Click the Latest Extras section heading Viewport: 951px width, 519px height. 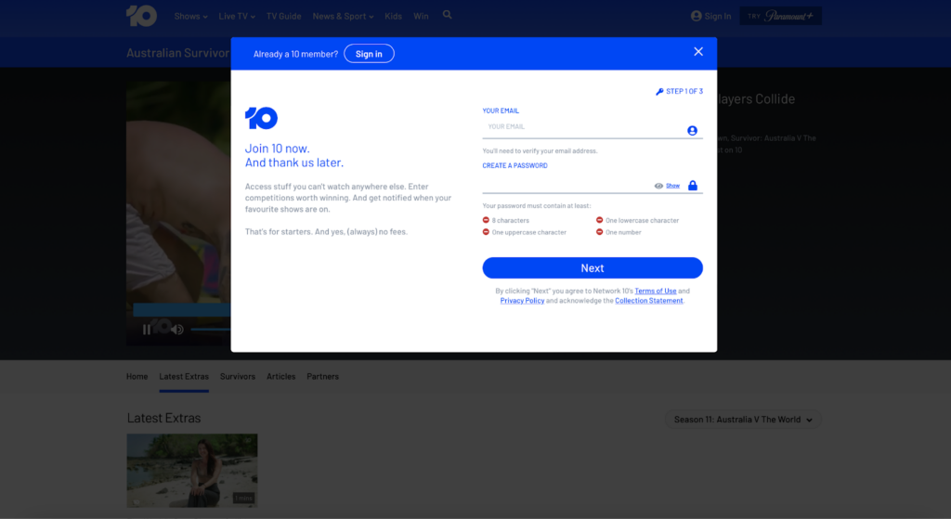click(163, 419)
